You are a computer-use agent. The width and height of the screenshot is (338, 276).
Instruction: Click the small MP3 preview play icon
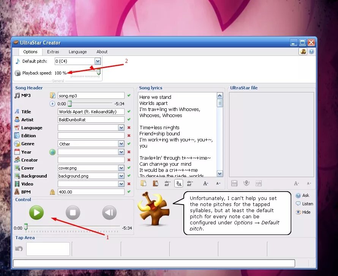(x=52, y=104)
